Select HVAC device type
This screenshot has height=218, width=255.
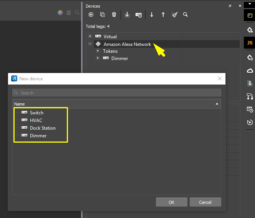pyautogui.click(x=36, y=120)
